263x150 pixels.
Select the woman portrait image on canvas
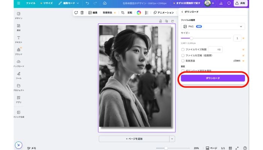point(135,76)
